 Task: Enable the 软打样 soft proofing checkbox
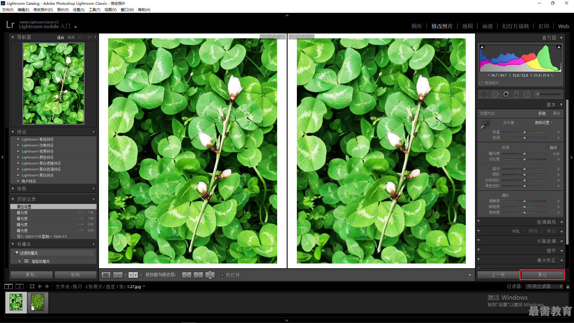222,275
